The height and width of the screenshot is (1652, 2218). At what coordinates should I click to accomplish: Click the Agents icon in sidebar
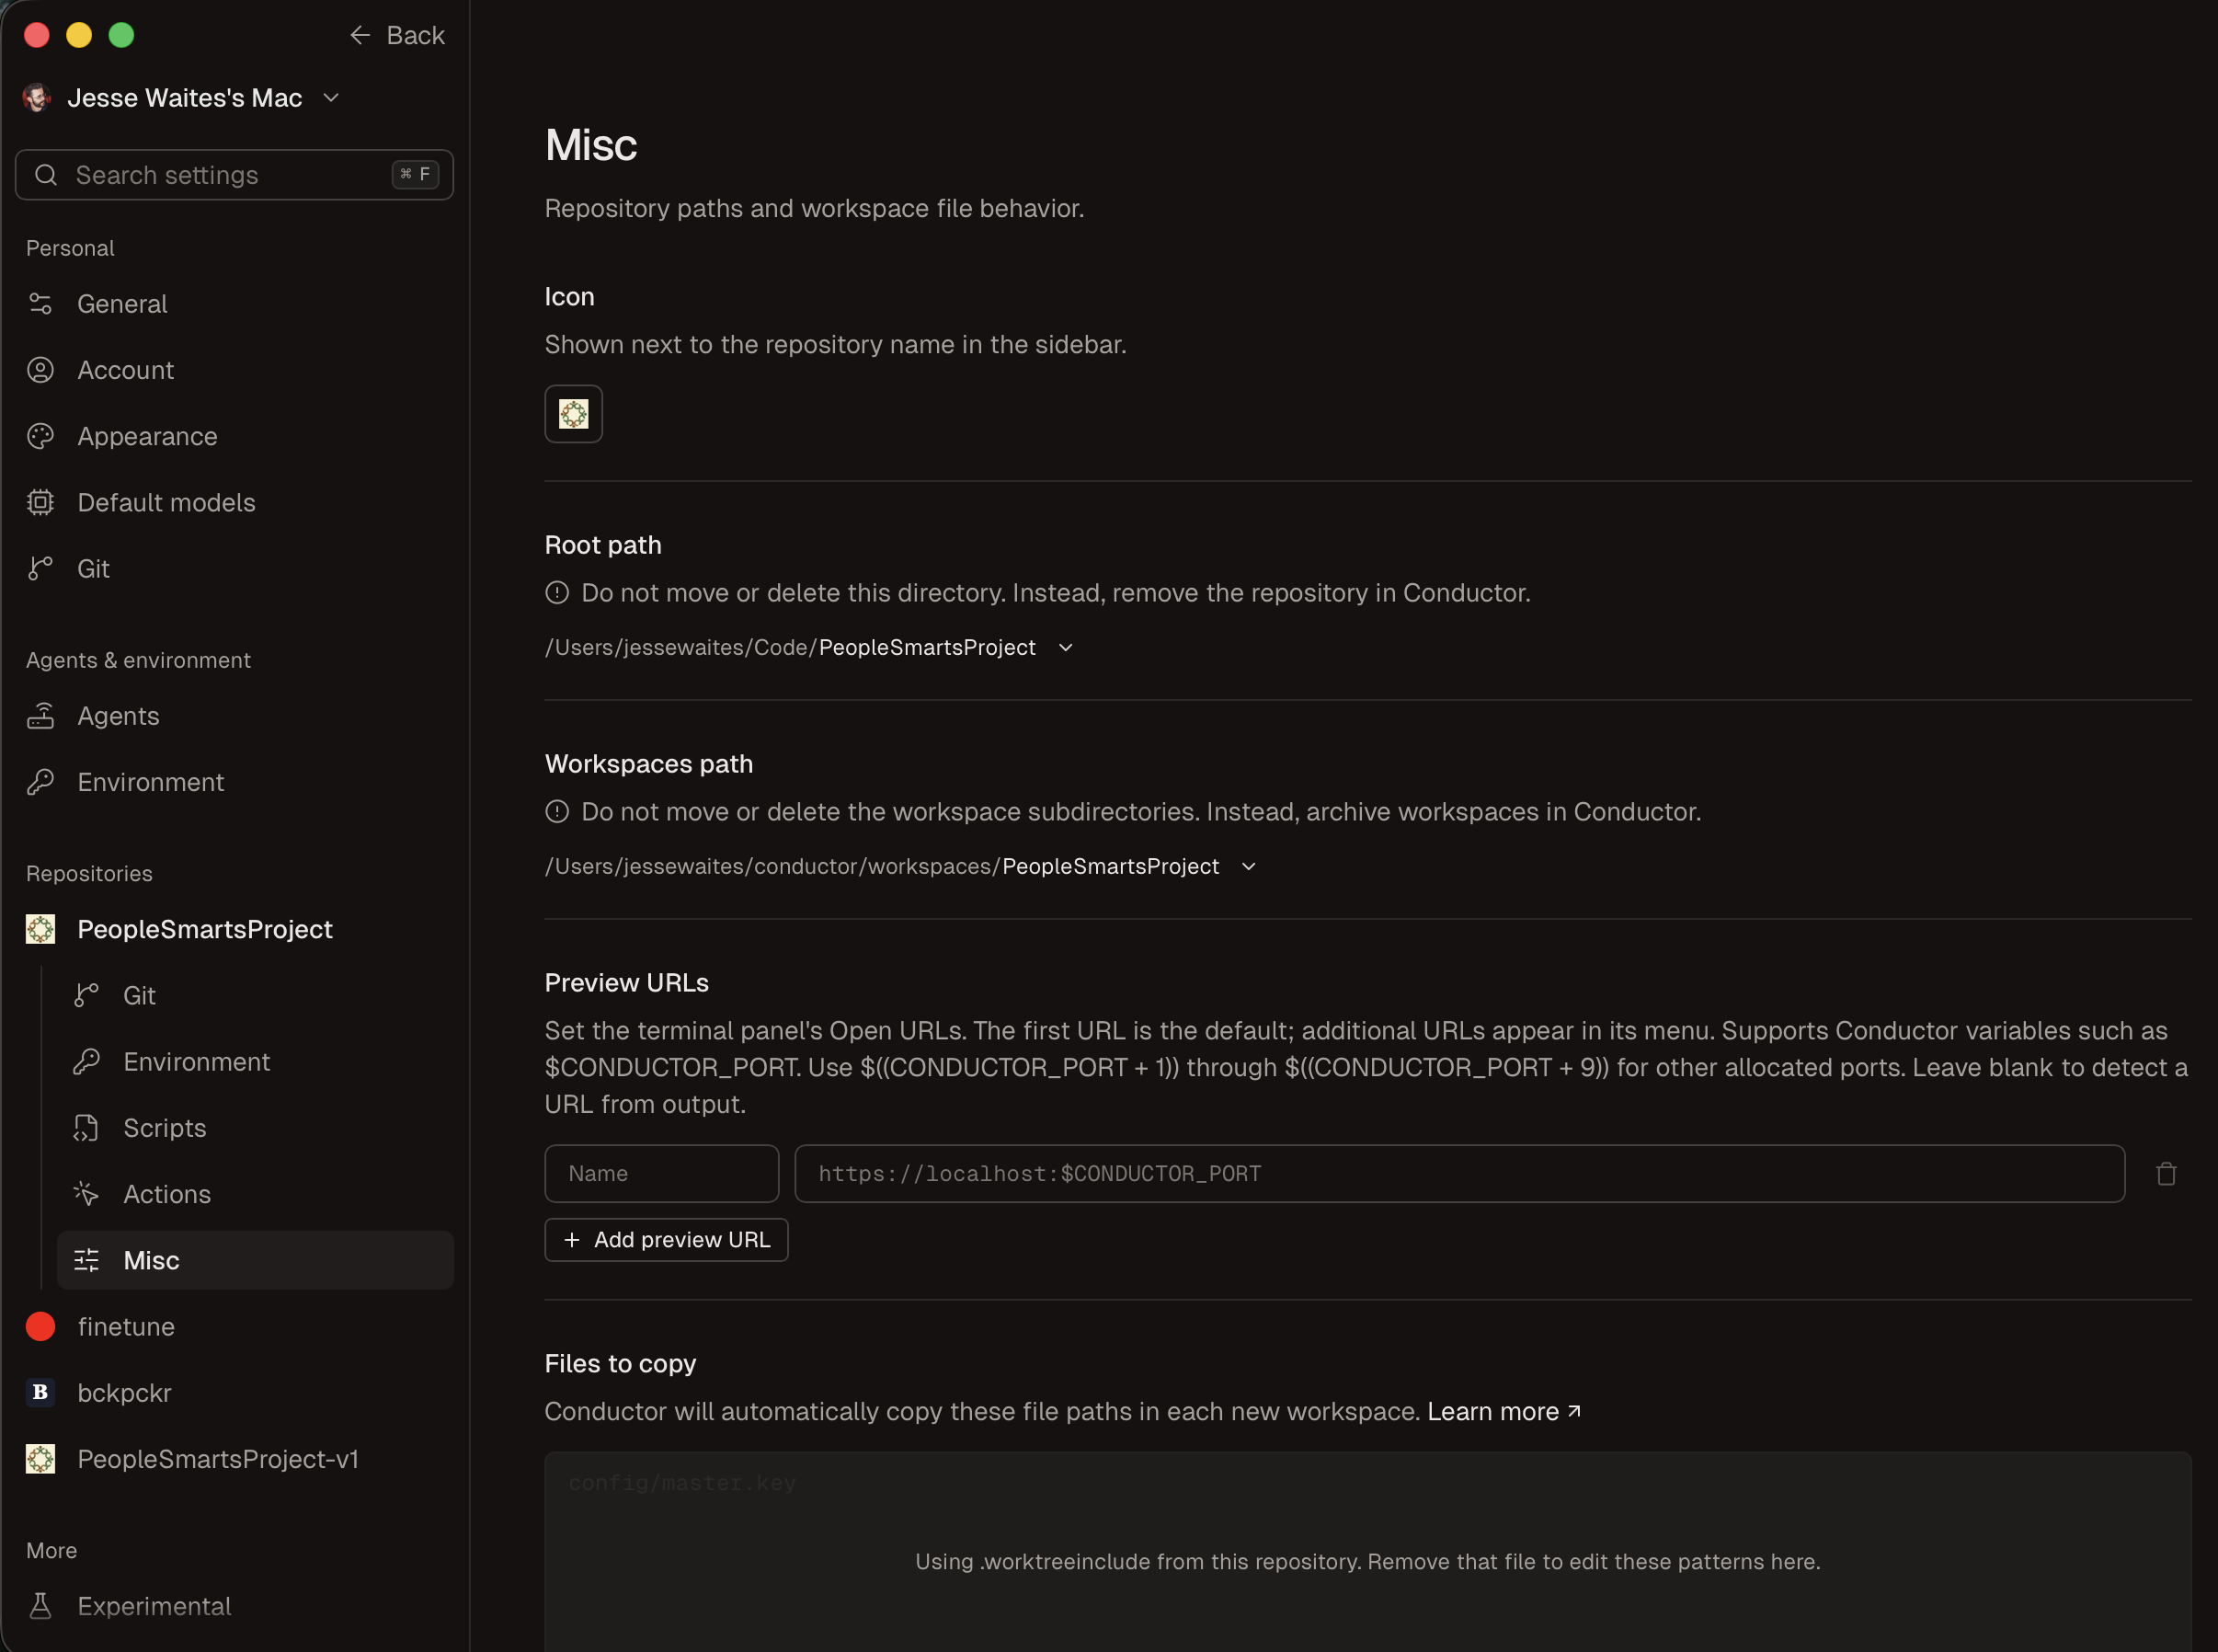(40, 716)
